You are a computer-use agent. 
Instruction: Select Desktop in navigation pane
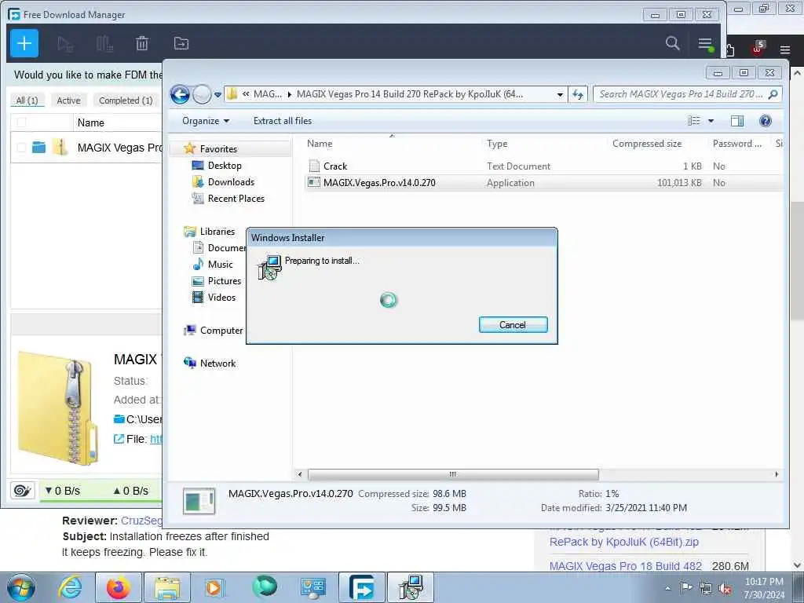pos(225,165)
